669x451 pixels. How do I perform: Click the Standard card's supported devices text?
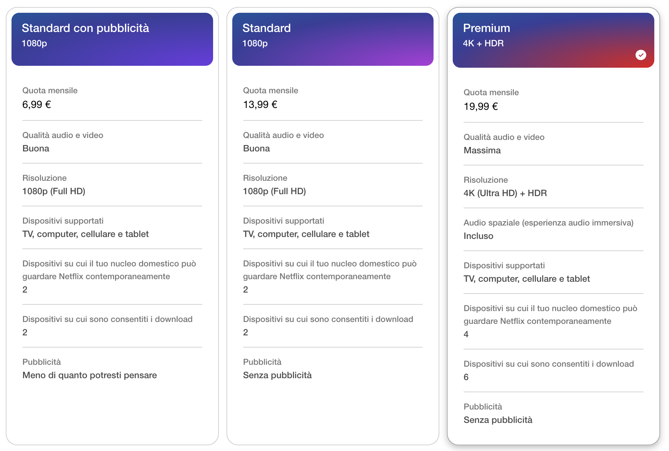tap(306, 234)
